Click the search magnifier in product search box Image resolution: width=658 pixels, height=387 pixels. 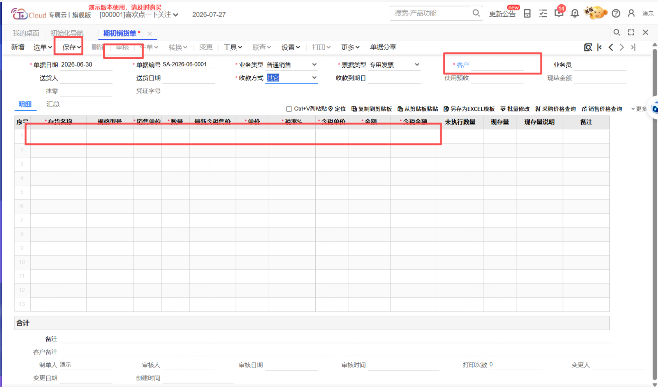(476, 13)
